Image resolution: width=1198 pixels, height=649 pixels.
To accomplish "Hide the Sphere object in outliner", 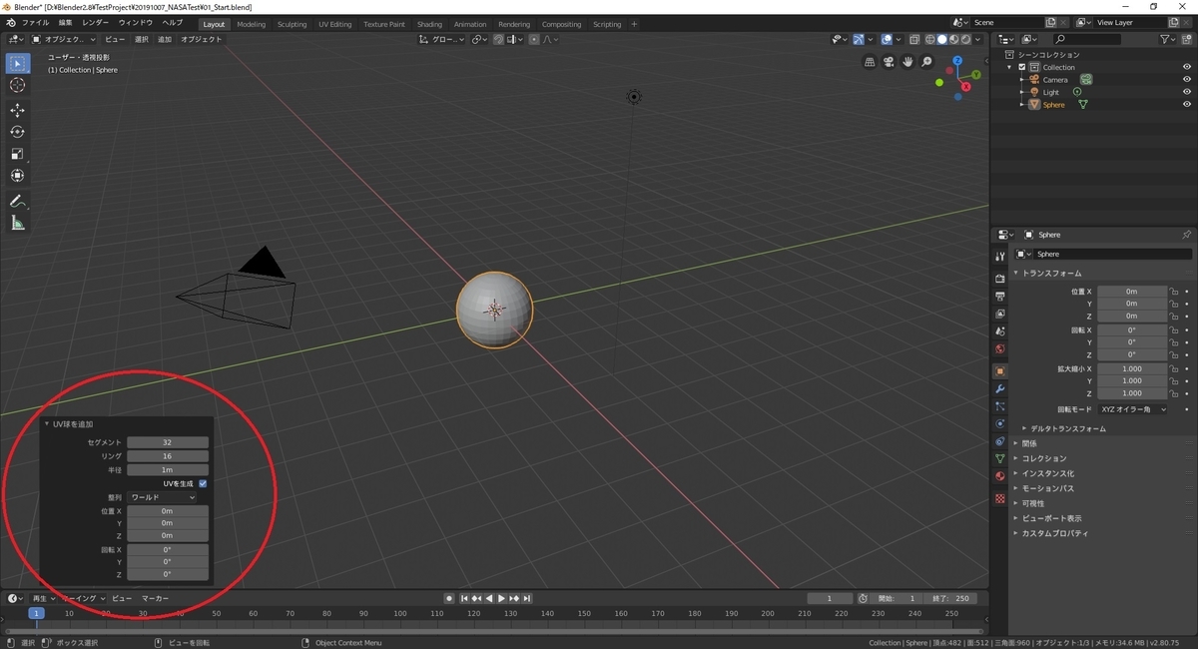I will [1187, 104].
